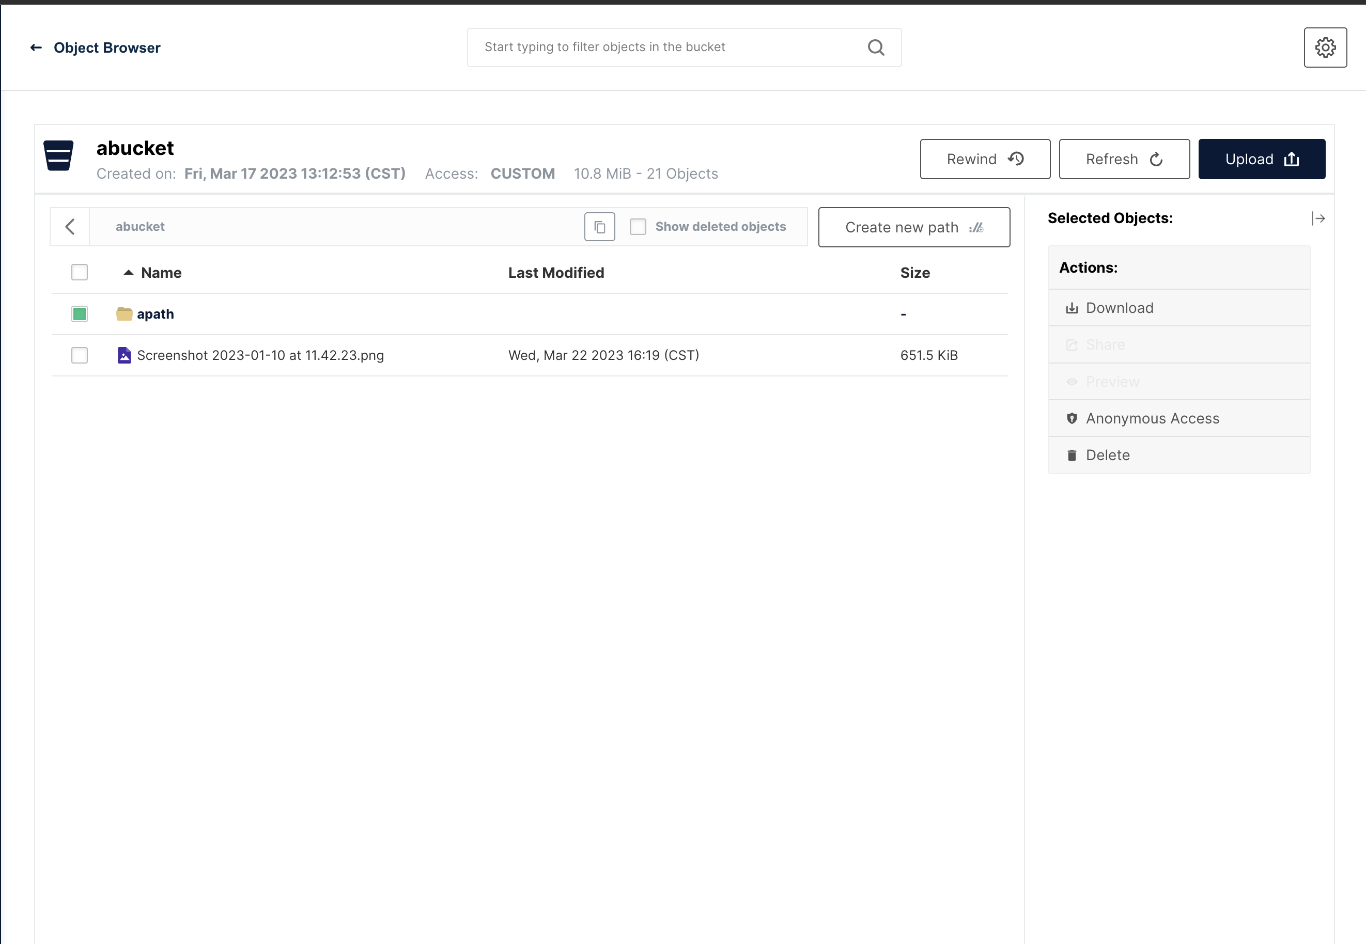Open Screenshot 2023-01-10 at 11.42.23.png

tap(260, 355)
